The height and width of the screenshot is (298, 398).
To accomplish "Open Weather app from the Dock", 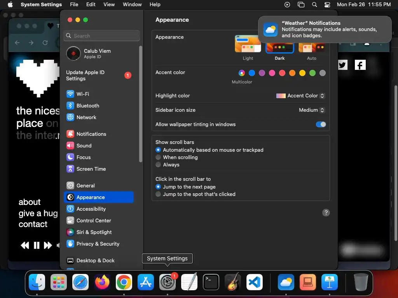I will [x=286, y=282].
